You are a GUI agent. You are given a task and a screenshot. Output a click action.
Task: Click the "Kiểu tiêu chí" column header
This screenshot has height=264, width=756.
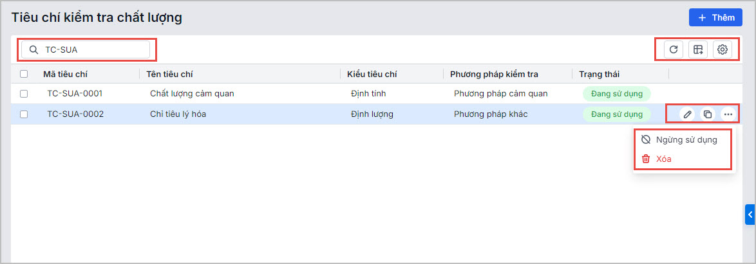[x=372, y=74]
